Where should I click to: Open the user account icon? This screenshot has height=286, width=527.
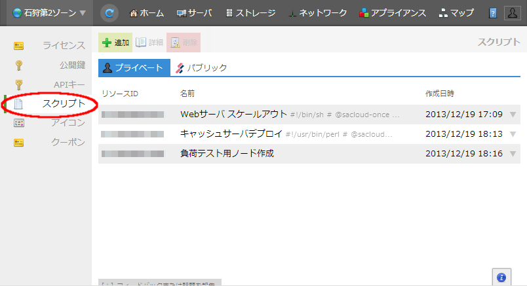(512, 12)
